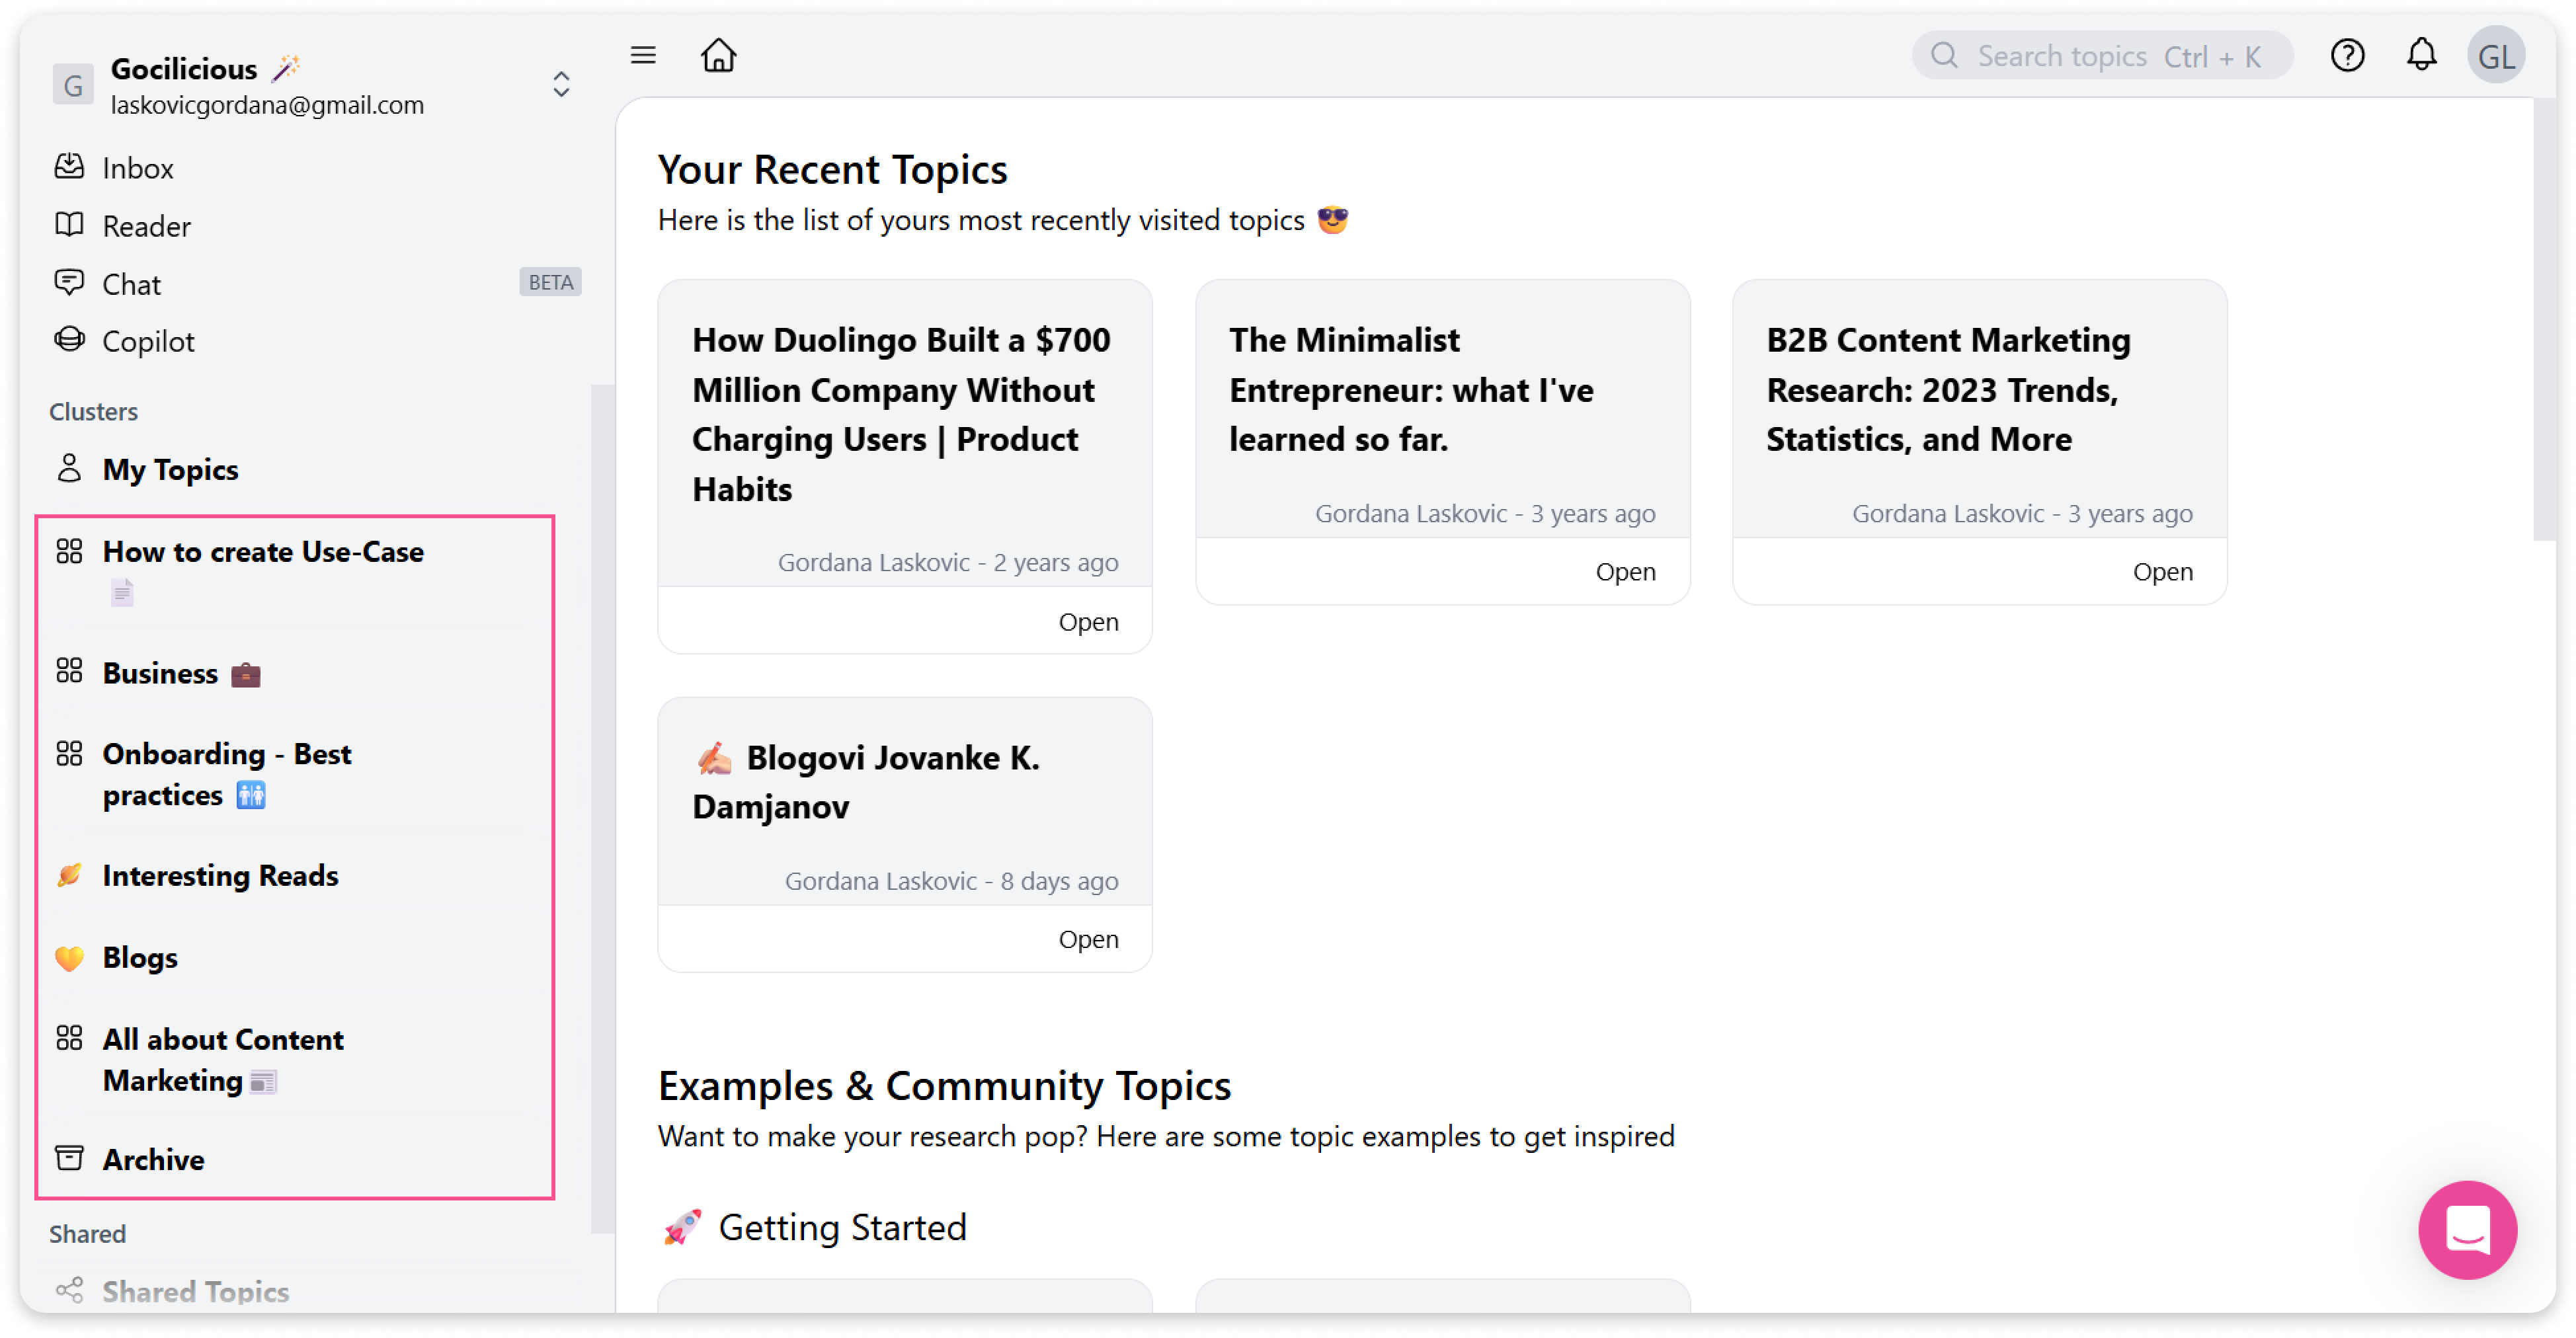The height and width of the screenshot is (1338, 2576).
Task: Open the help question mark icon
Action: click(2346, 56)
